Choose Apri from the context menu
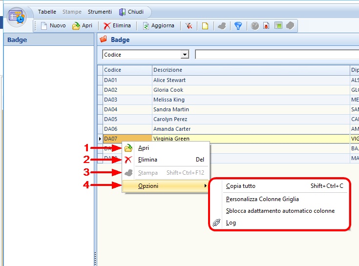 tap(144, 148)
